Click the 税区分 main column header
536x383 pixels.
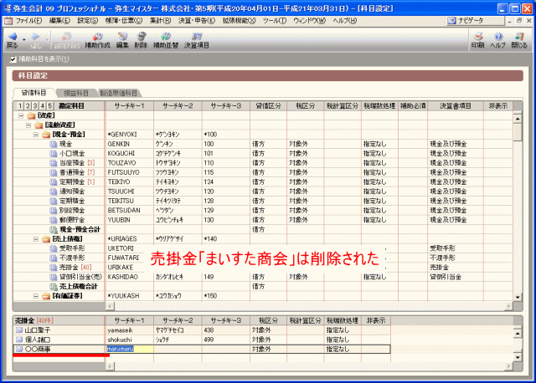(305, 106)
